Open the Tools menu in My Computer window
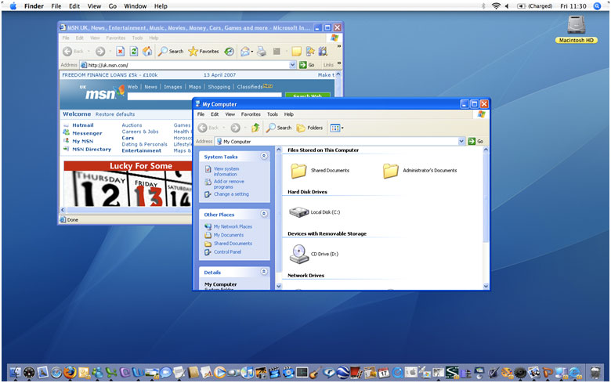This screenshot has height=383, width=611. click(x=273, y=114)
